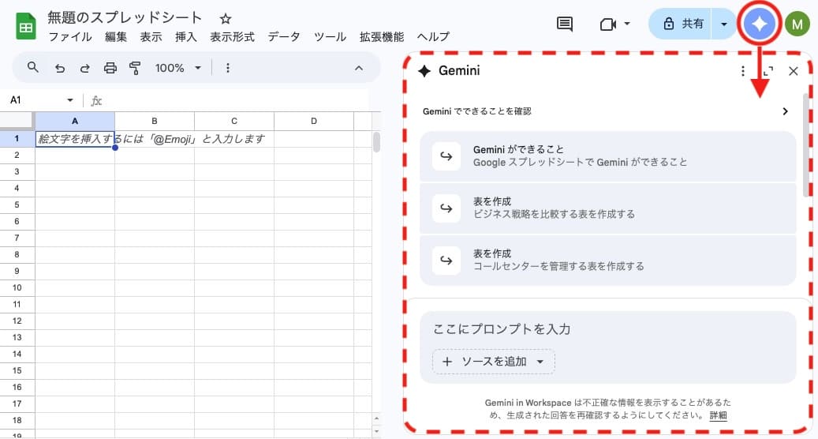
Task: Open the 表示形式 menu
Action: [232, 37]
